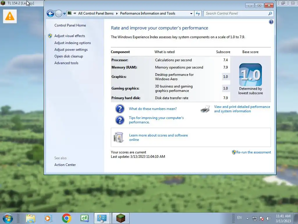Click the Graphics subscore 1.0
Image resolution: width=298 pixels, height=224 pixels.
click(226, 77)
